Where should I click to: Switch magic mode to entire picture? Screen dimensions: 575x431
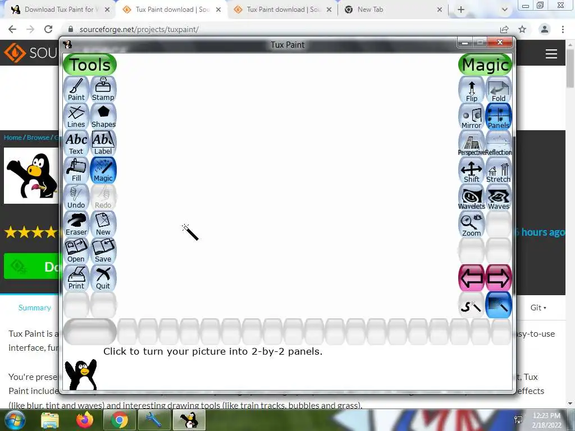[499, 305]
